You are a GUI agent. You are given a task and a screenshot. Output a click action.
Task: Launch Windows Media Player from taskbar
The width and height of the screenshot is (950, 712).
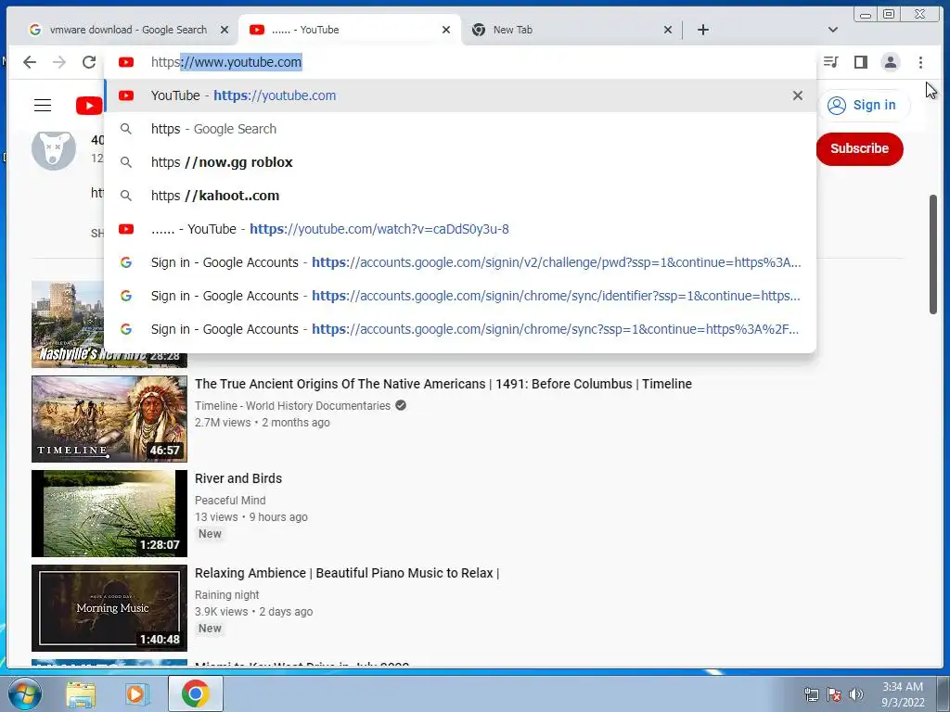click(137, 693)
